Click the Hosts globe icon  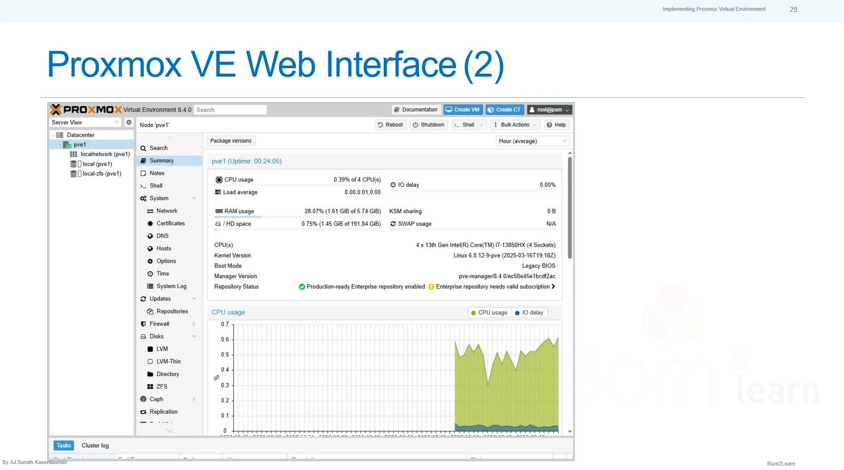click(150, 249)
